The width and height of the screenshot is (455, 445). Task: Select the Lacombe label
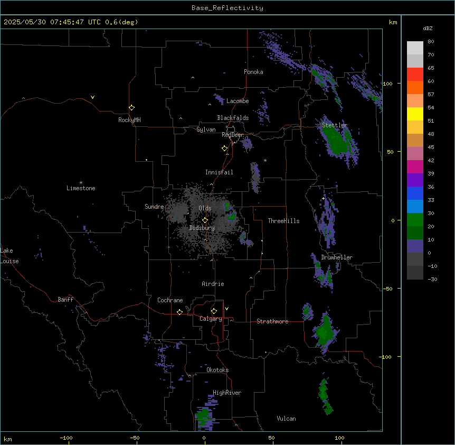[238, 101]
